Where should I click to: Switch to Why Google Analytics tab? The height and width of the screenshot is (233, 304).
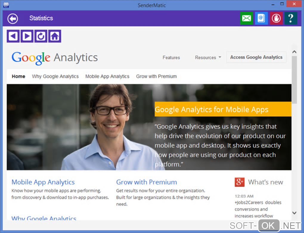[x=55, y=76]
